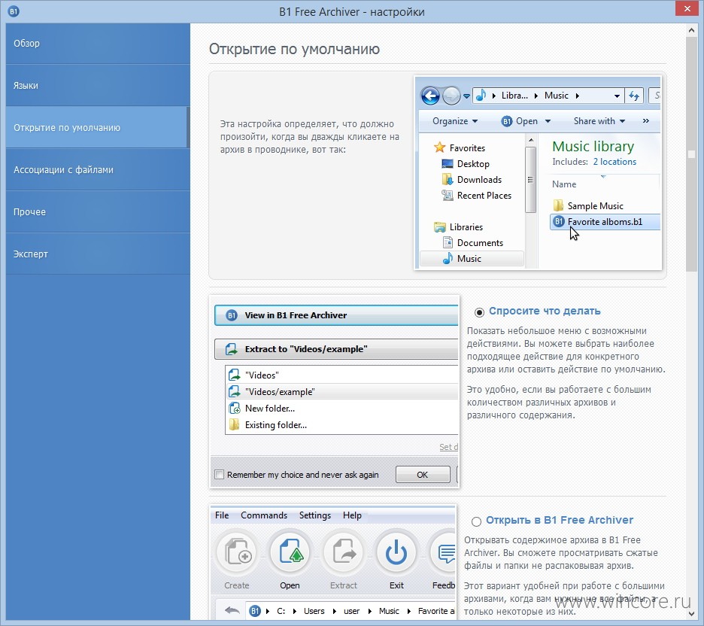Select the "Videos/example" extract destination

[x=342, y=391]
